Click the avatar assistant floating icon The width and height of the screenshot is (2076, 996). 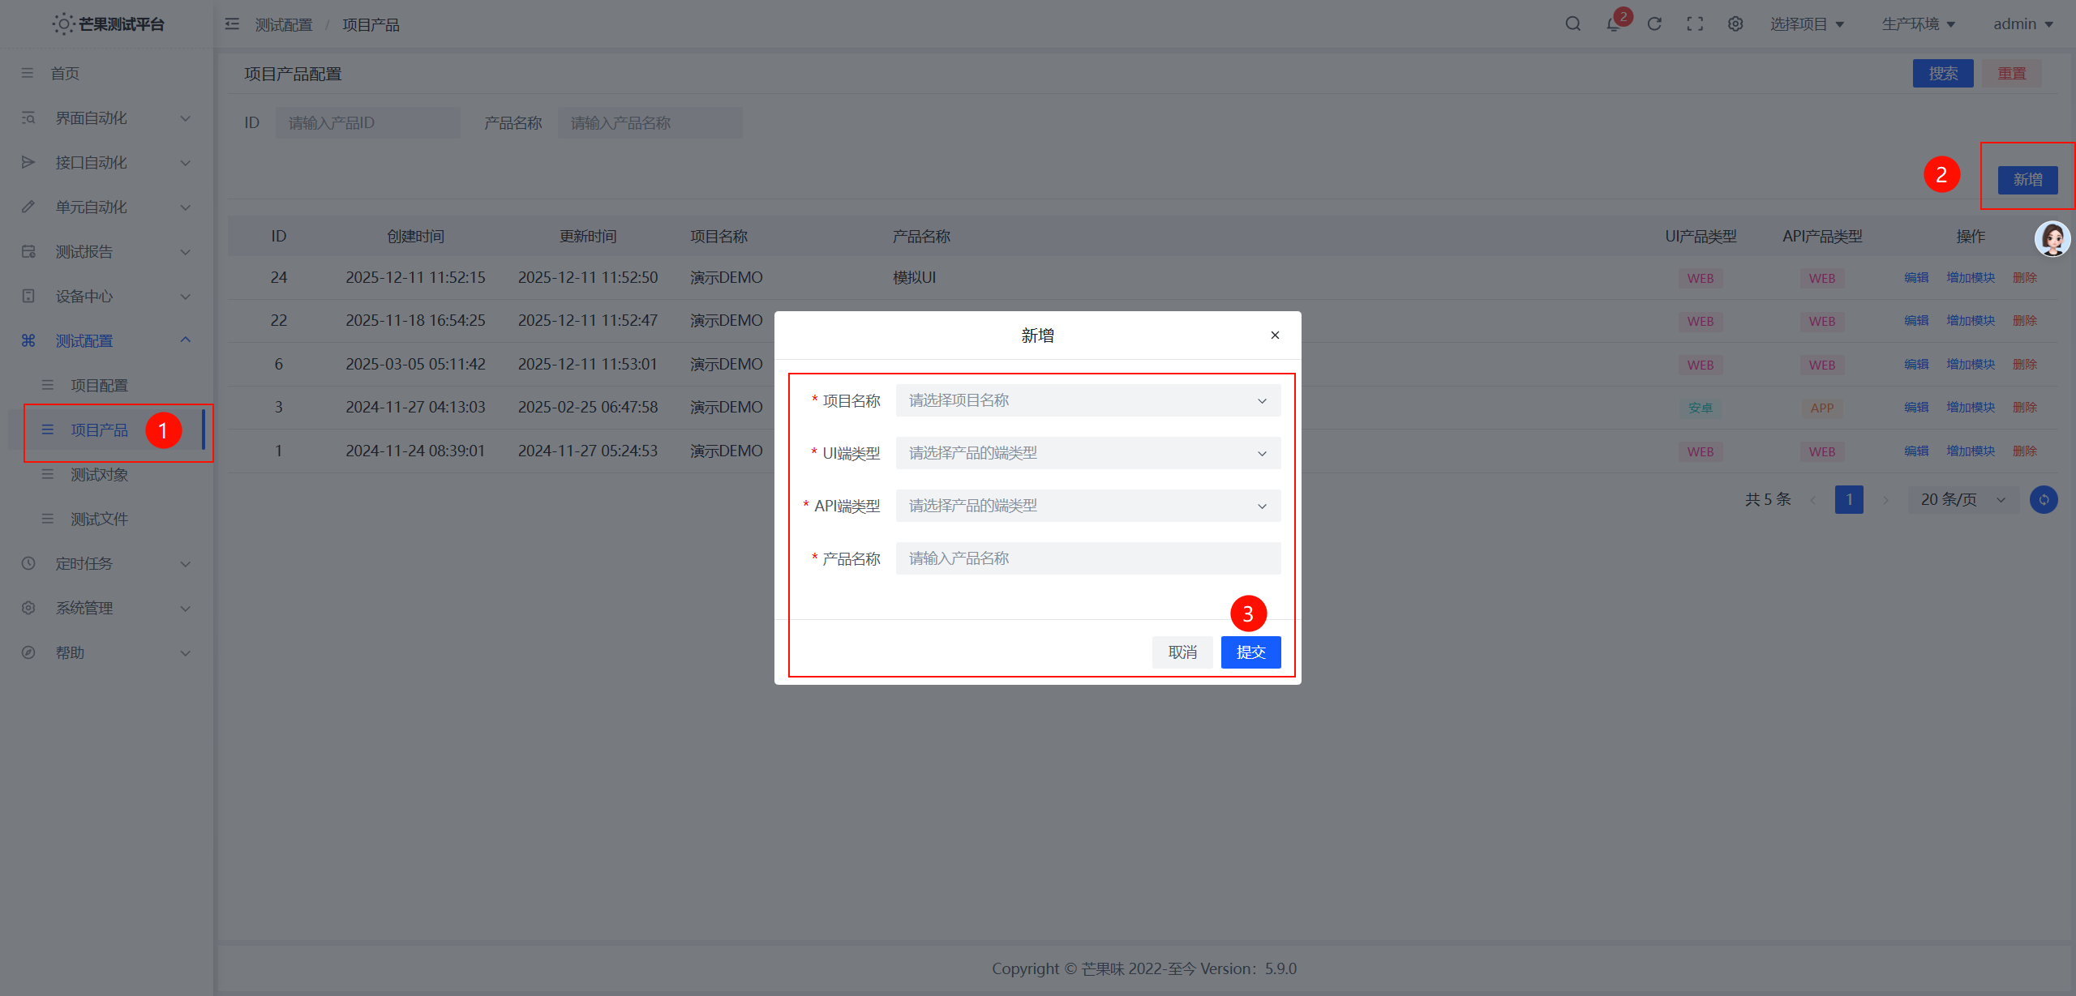[2052, 239]
